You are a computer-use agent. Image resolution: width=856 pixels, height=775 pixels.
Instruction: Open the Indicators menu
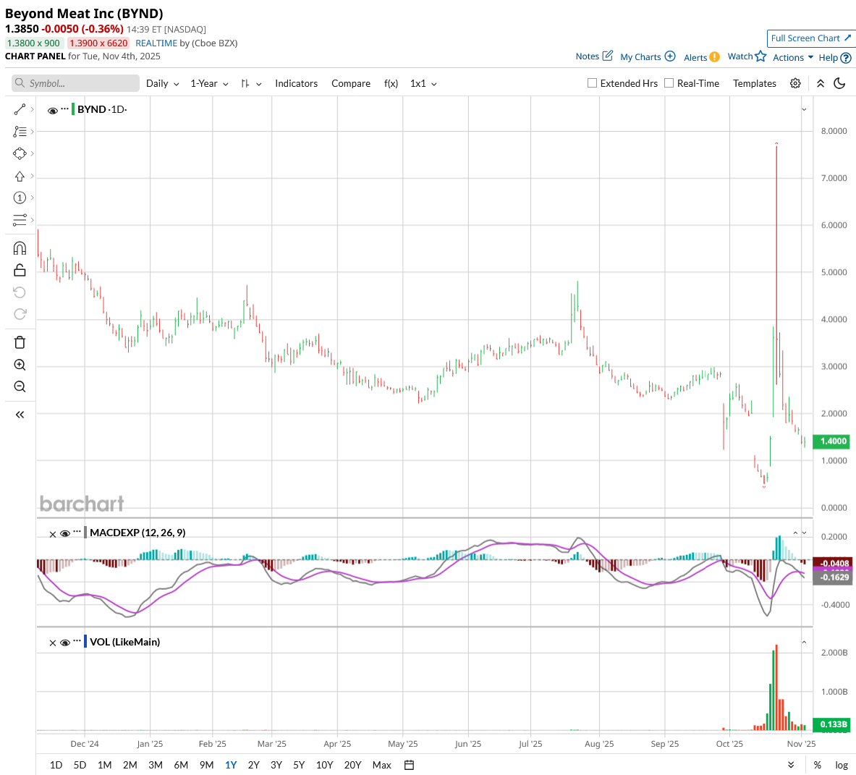pyautogui.click(x=296, y=83)
